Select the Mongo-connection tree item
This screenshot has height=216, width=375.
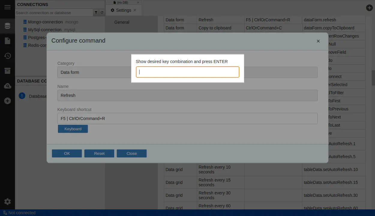click(x=45, y=22)
